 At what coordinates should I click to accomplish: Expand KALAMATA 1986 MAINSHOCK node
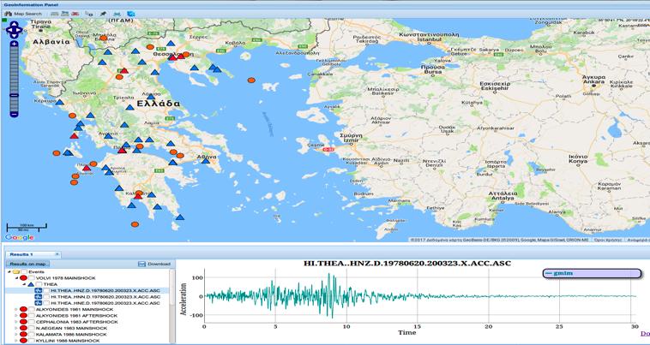[16, 334]
